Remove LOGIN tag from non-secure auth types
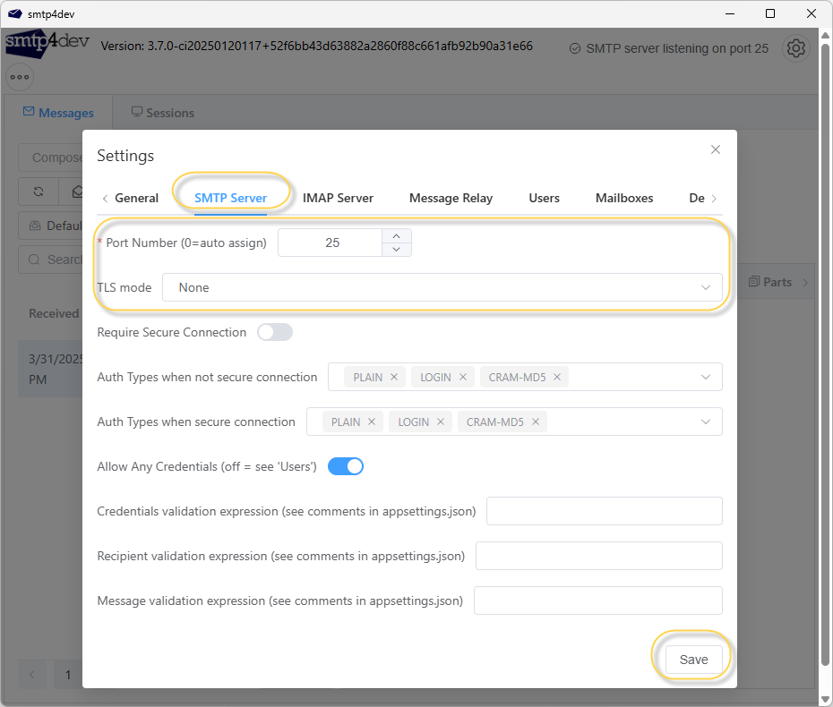Viewport: 833px width, 707px height. pos(463,378)
